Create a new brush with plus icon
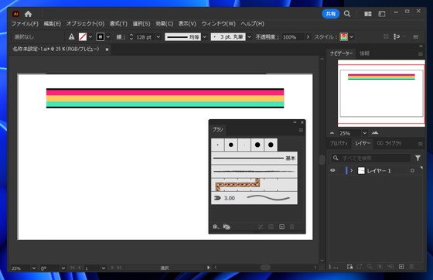Screen dimensions: 433x280 coord(281,227)
